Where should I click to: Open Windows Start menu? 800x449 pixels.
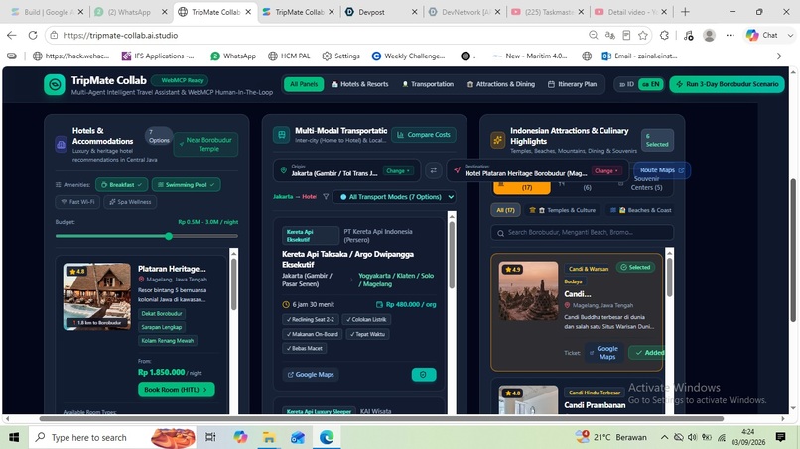[x=14, y=437]
